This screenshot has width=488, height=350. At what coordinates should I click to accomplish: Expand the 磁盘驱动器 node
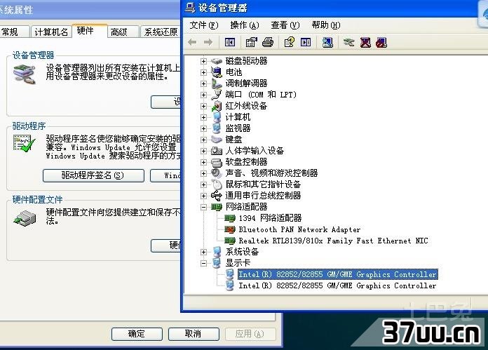[203, 61]
